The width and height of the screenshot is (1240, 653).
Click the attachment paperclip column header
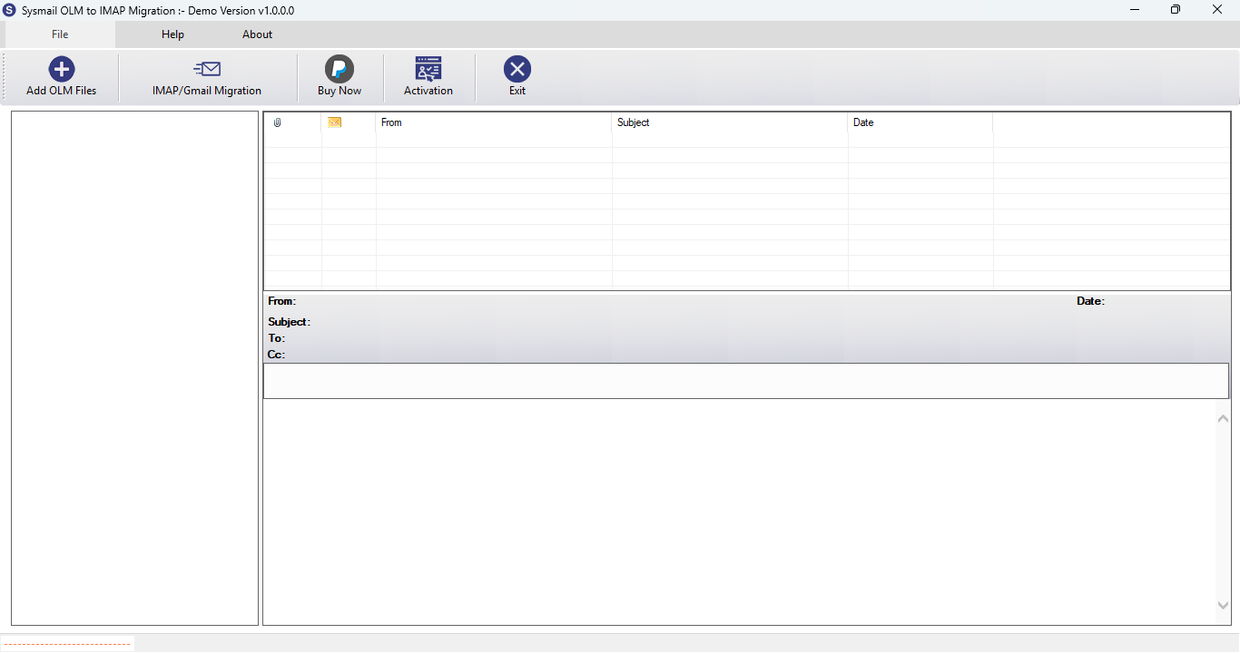tap(278, 122)
